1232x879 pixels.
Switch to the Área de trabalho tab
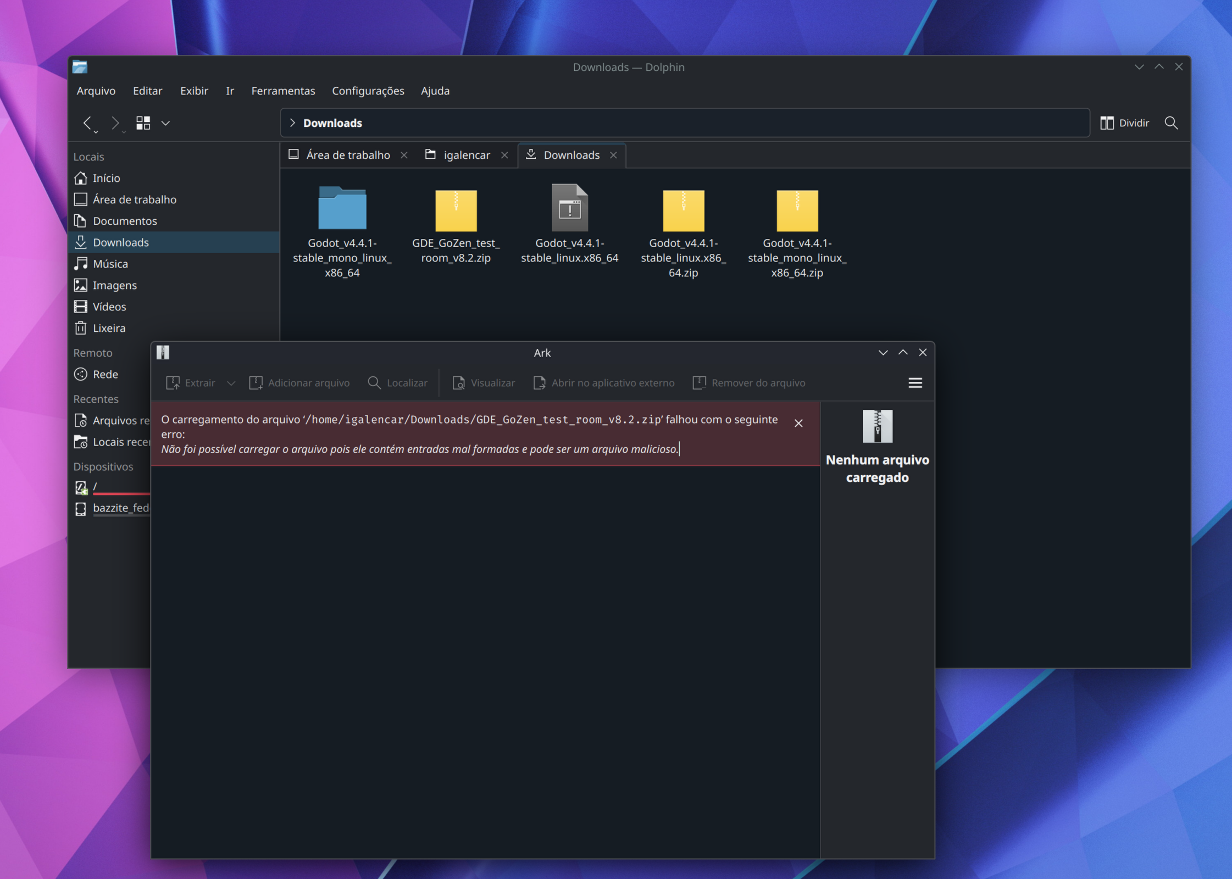coord(347,155)
